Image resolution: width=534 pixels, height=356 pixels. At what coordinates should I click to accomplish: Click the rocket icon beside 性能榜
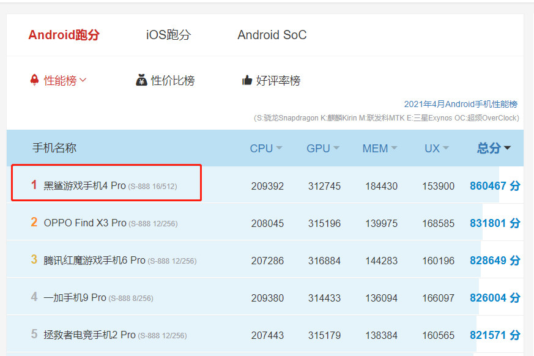click(x=34, y=80)
